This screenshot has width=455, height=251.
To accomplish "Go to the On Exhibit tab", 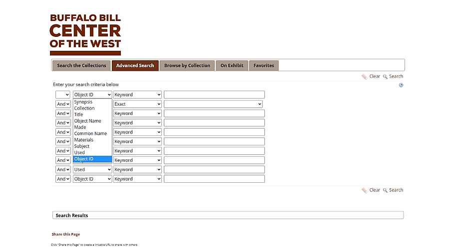I will click(x=232, y=66).
